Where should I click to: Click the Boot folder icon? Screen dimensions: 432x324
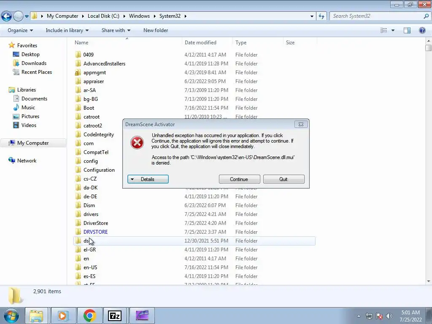pos(78,108)
